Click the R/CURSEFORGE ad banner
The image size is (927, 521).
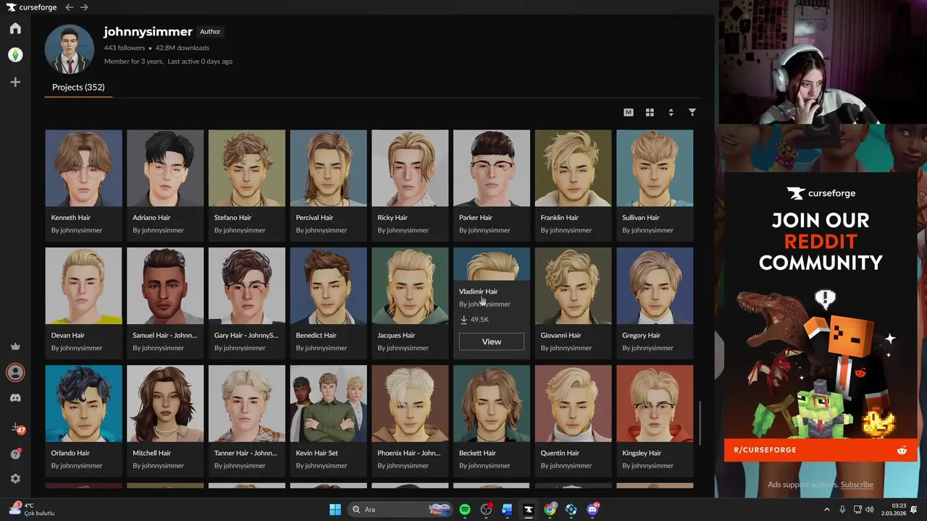tap(821, 450)
